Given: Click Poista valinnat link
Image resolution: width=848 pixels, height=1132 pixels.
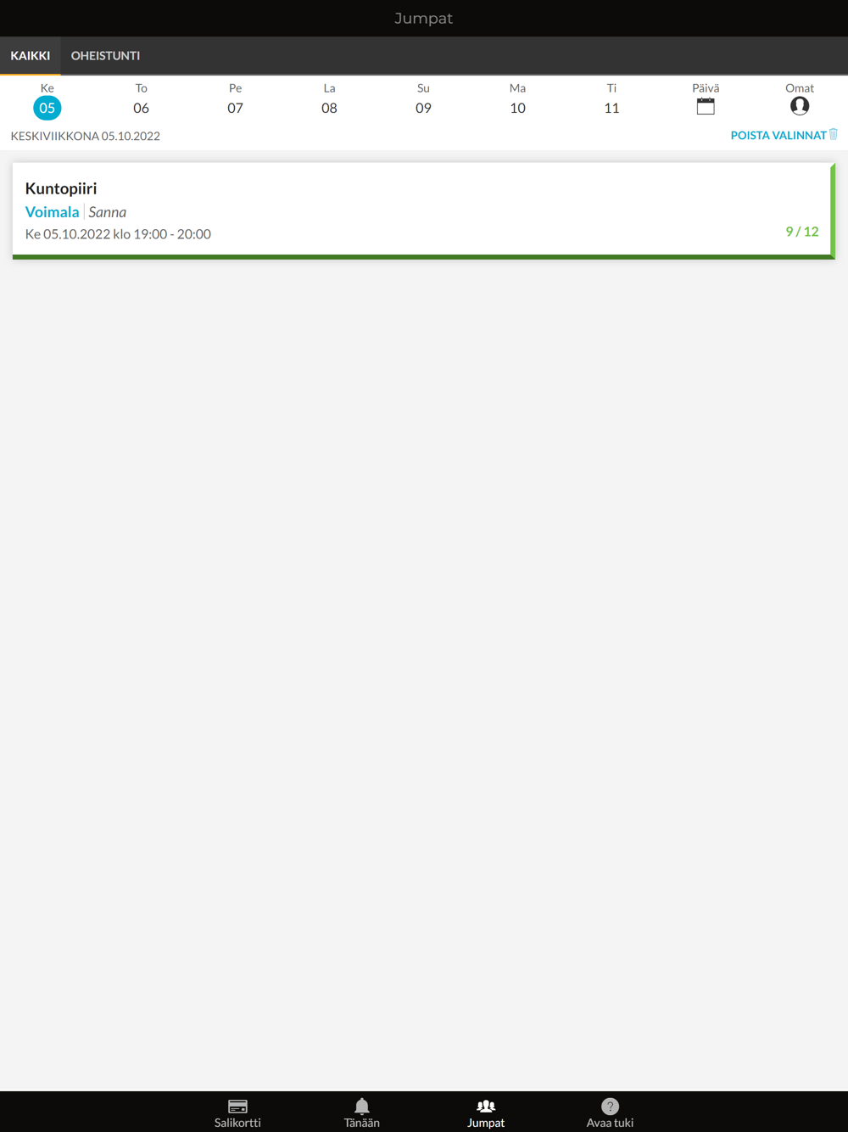Looking at the screenshot, I should coord(778,135).
